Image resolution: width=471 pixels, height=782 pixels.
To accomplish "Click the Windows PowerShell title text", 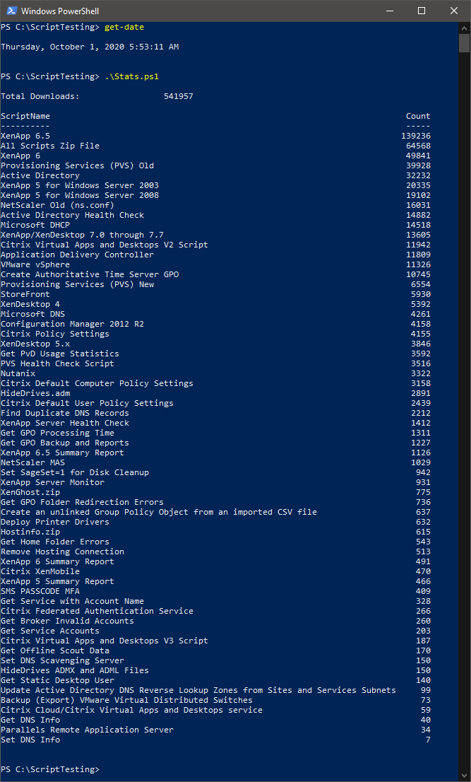I will coord(60,11).
